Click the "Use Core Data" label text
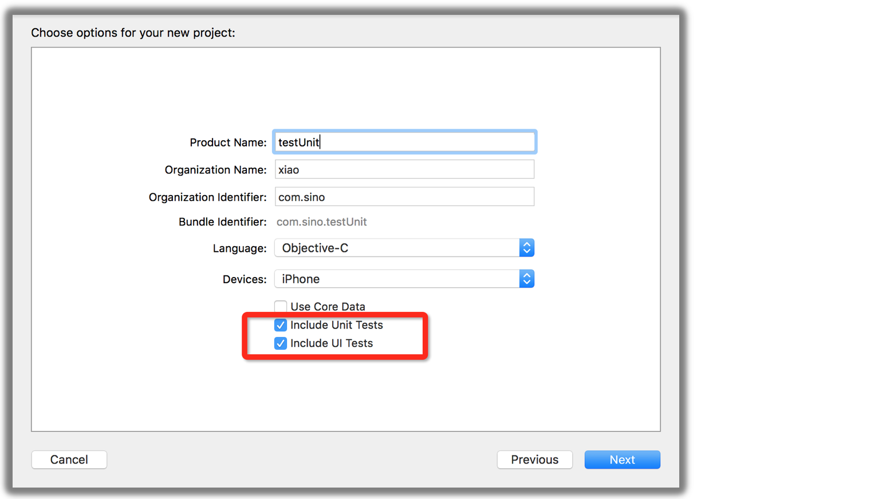This screenshot has width=890, height=499. coord(328,307)
